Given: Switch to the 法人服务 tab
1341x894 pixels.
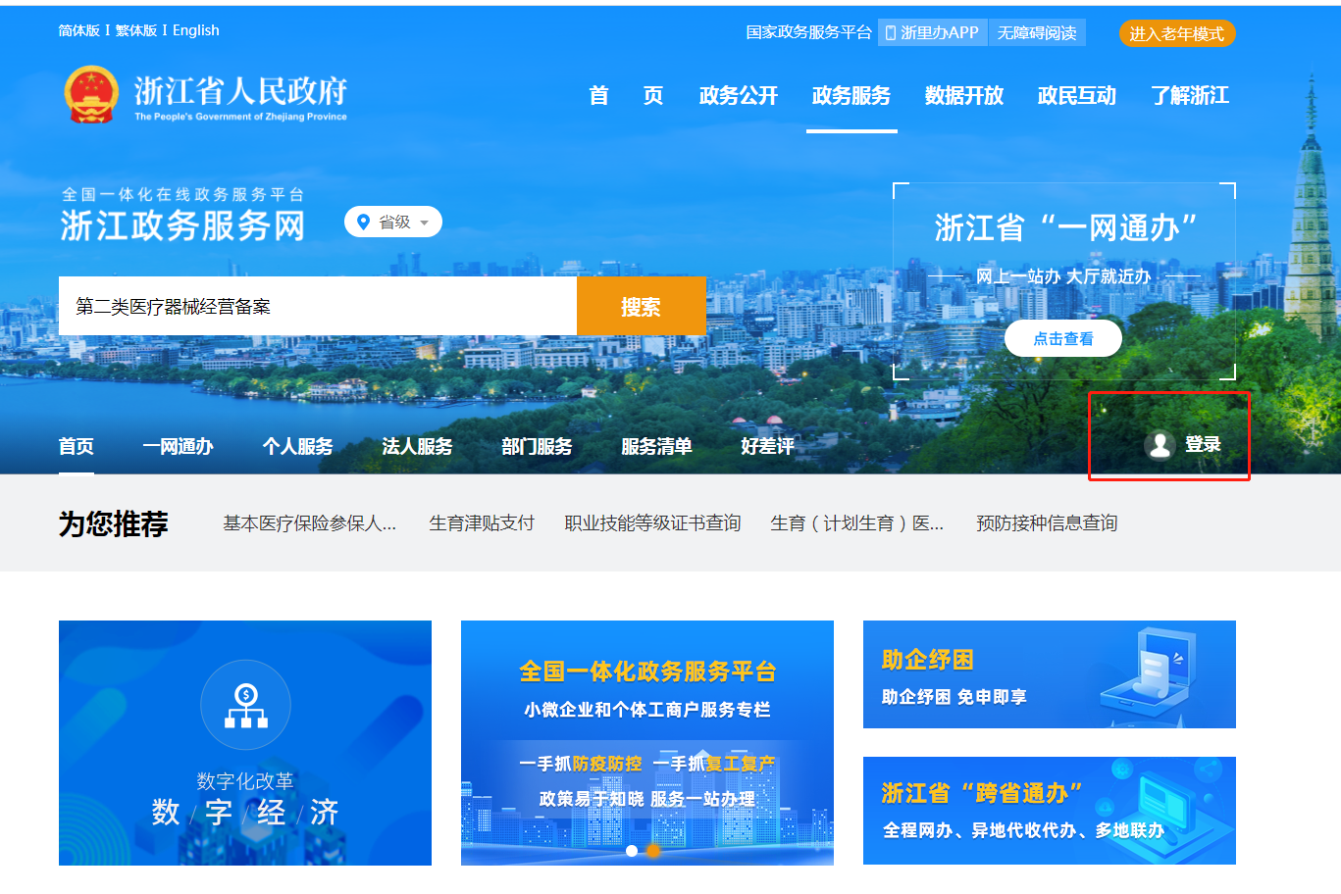Looking at the screenshot, I should [418, 447].
